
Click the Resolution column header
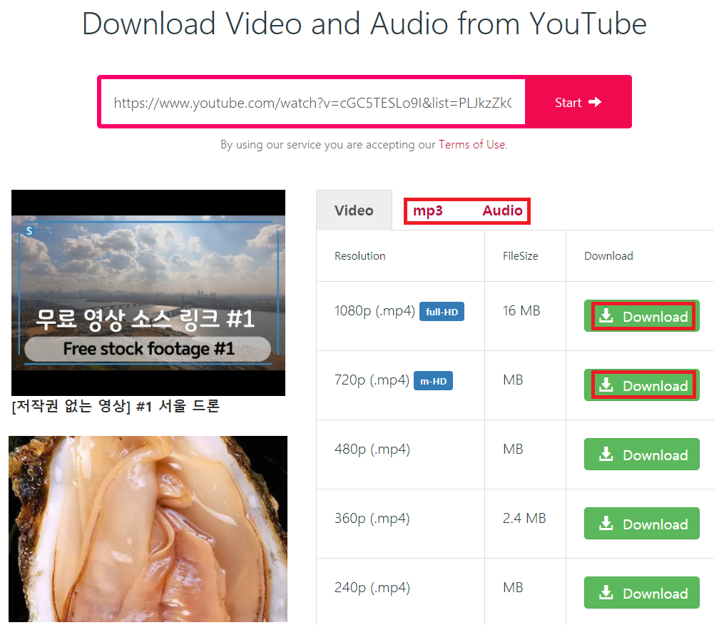pyautogui.click(x=359, y=256)
